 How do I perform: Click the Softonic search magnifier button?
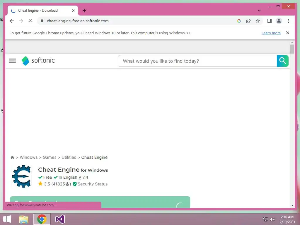[283, 61]
